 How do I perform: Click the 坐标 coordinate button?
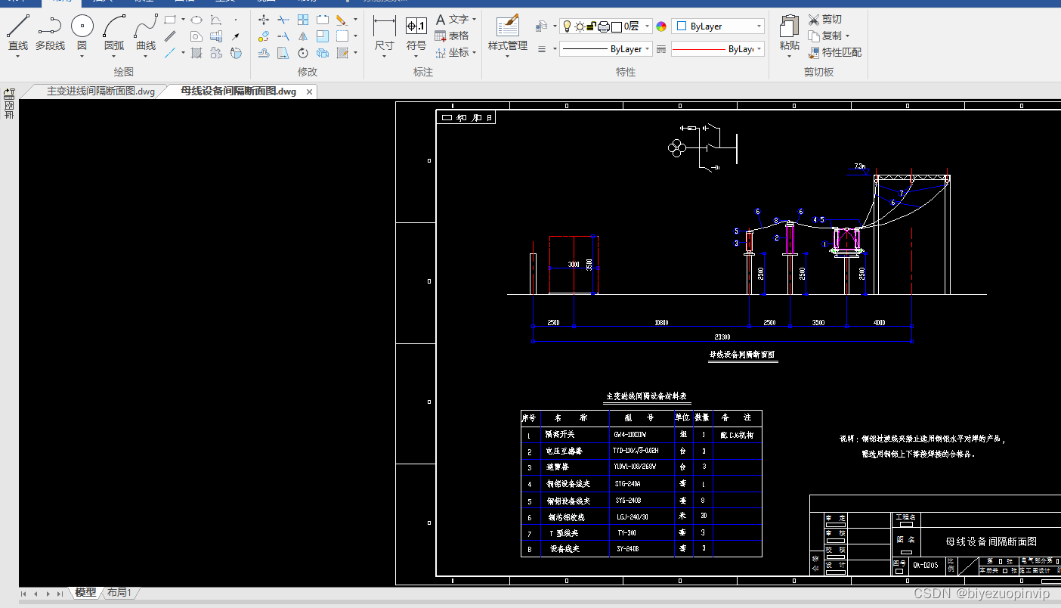[x=452, y=53]
